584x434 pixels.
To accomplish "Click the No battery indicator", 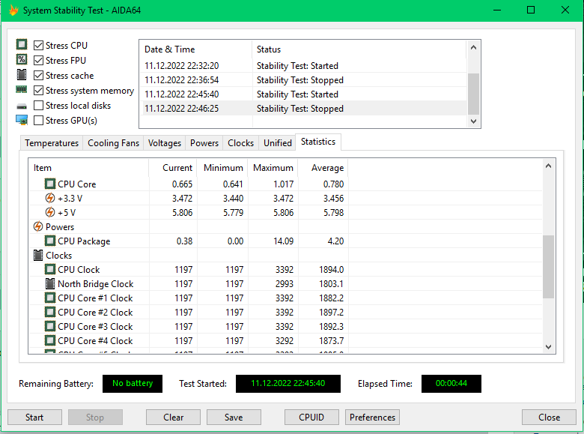I will point(133,383).
